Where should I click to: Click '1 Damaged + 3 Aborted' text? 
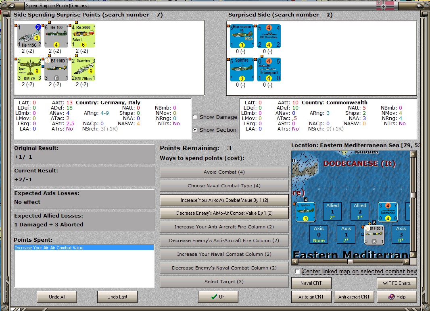pyautogui.click(x=49, y=224)
